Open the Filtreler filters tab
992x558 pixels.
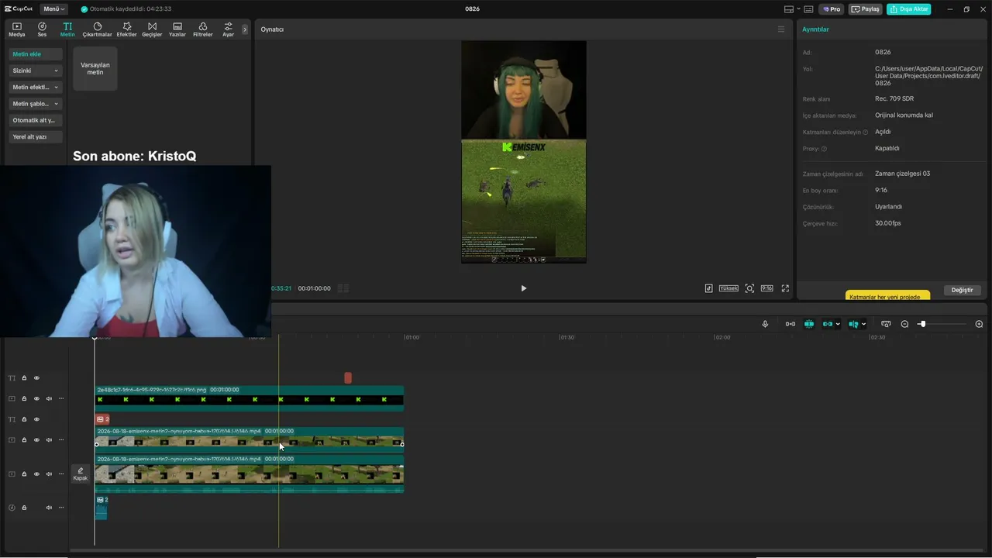(202, 29)
